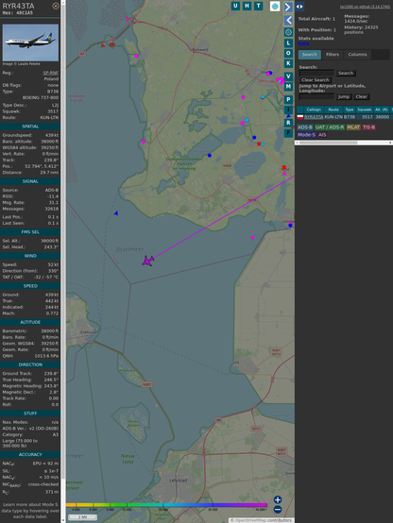The image size is (393, 523).
Task: Toggle the K map button
Action: 288,63
